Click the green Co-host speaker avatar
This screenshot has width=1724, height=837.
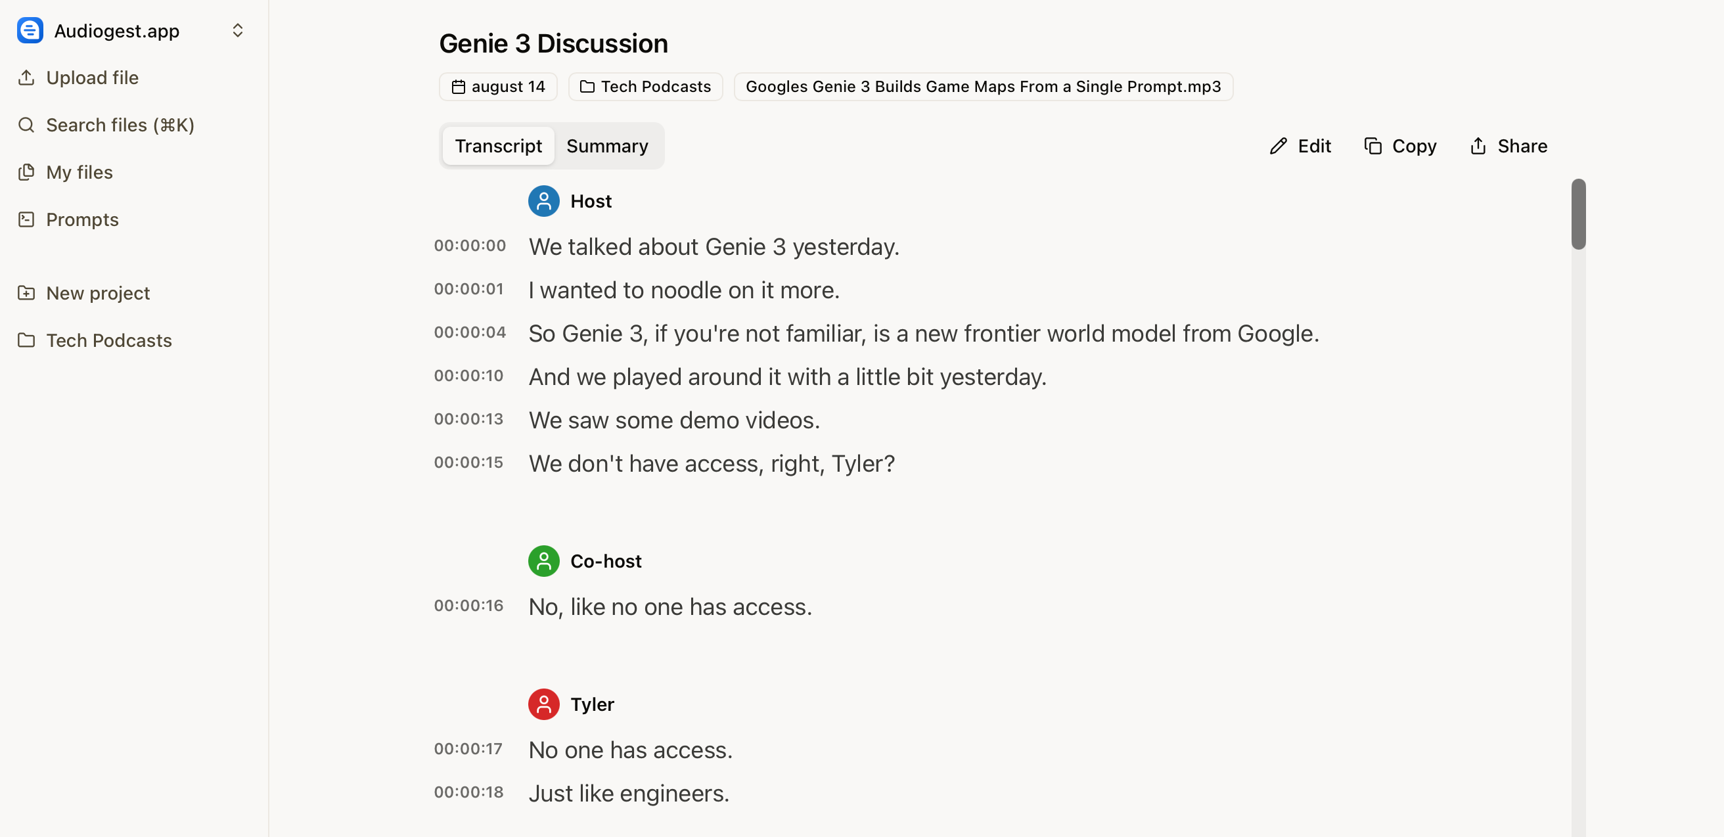coord(543,561)
